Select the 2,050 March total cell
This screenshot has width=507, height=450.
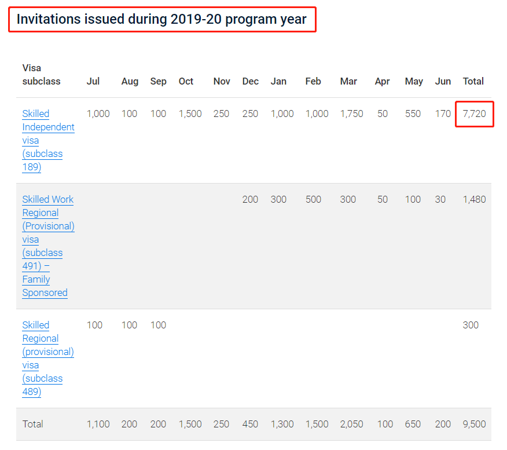click(351, 424)
